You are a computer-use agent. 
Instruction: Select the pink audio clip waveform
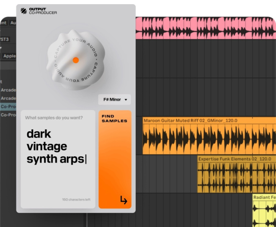[x=206, y=28]
